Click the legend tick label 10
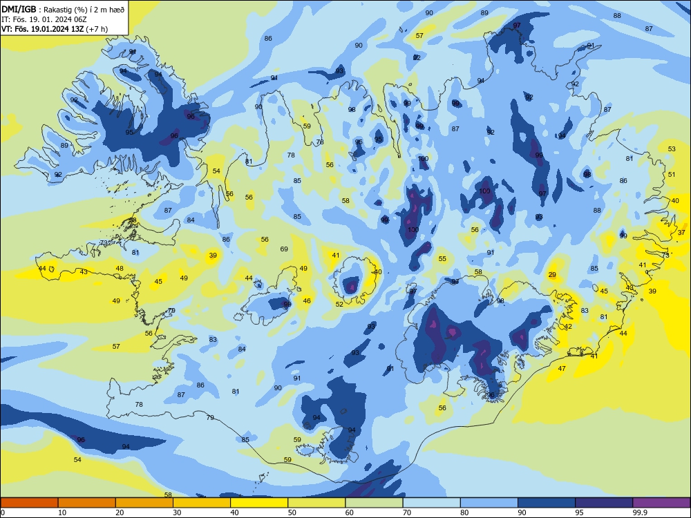 pyautogui.click(x=62, y=512)
